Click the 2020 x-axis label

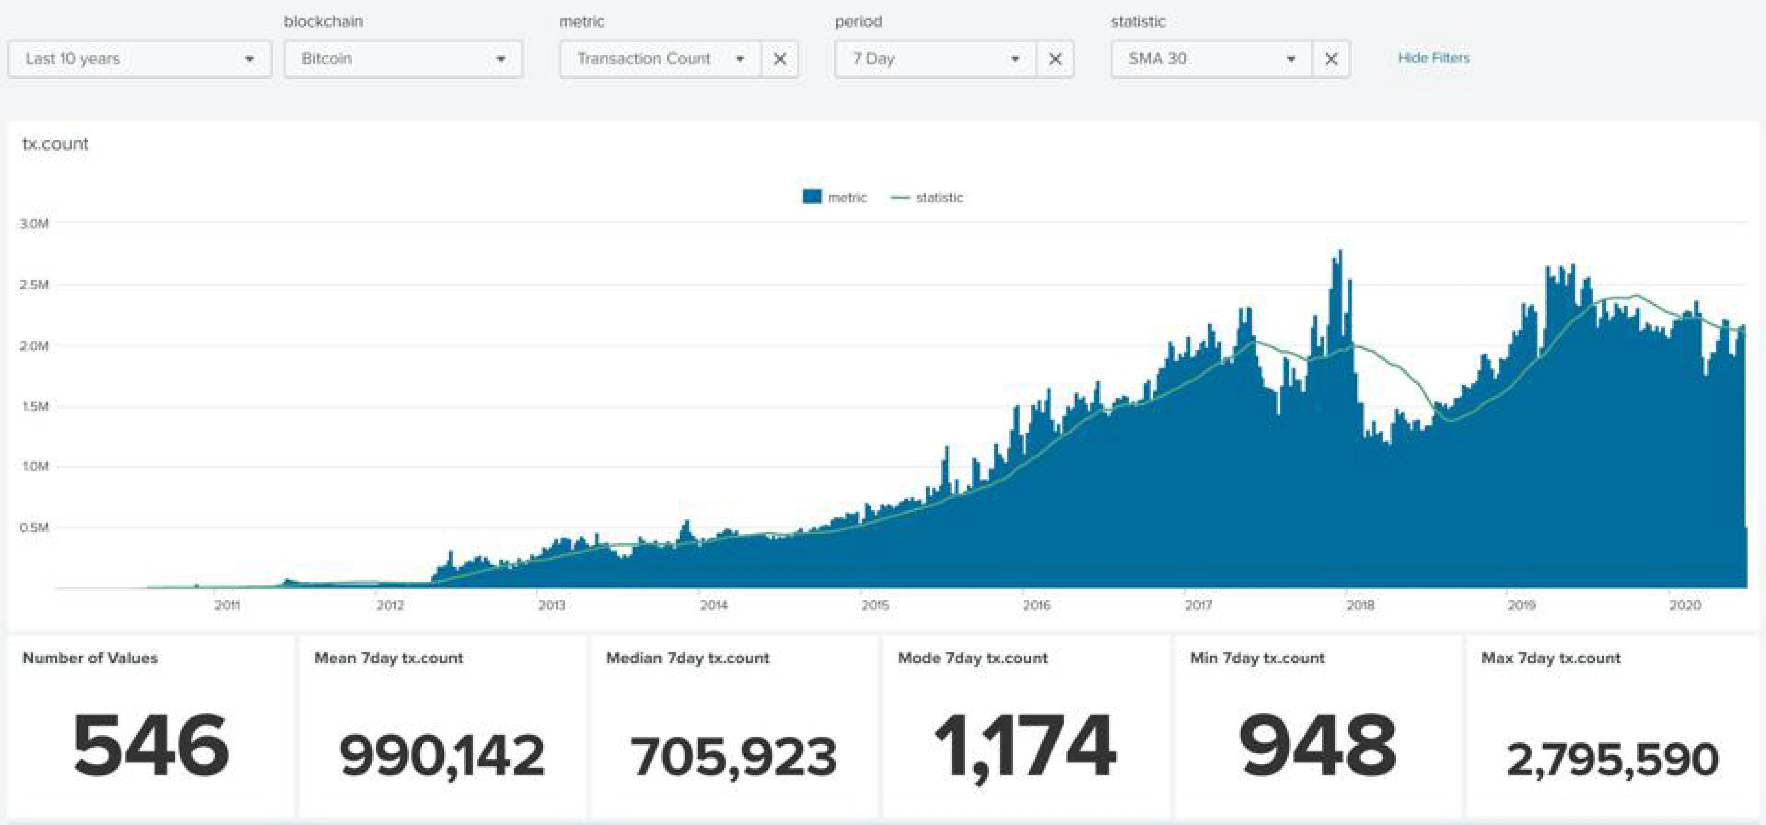tap(1685, 606)
